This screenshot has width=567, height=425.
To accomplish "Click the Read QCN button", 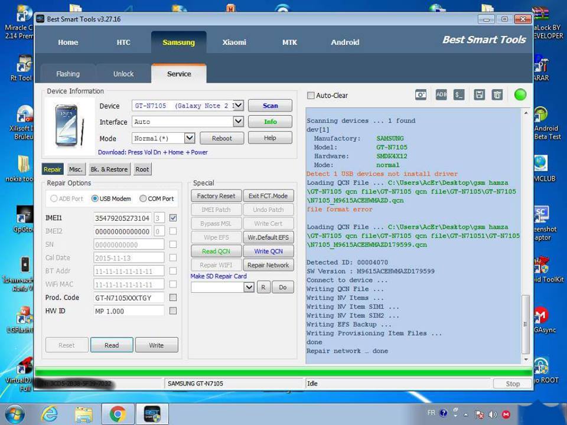I will [x=216, y=251].
